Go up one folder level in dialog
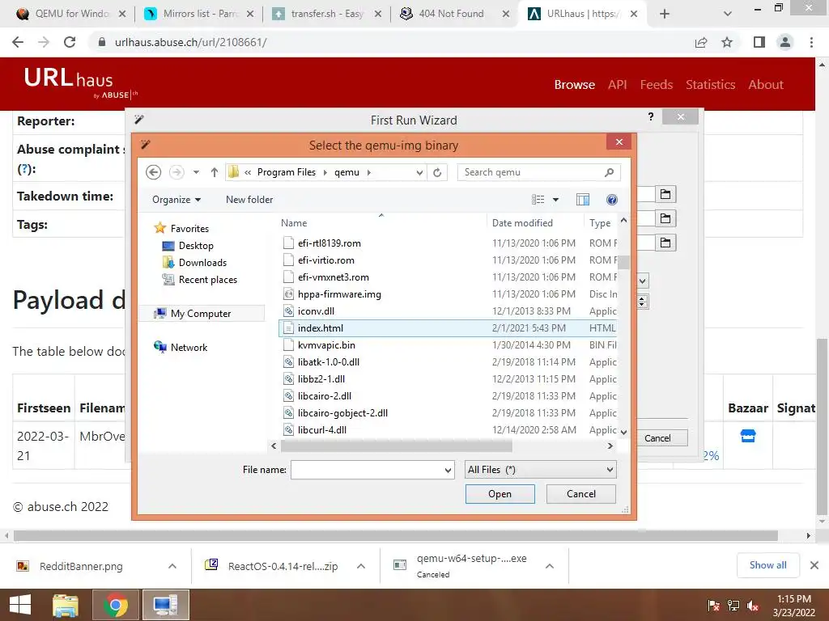The height and width of the screenshot is (621, 829). click(214, 172)
